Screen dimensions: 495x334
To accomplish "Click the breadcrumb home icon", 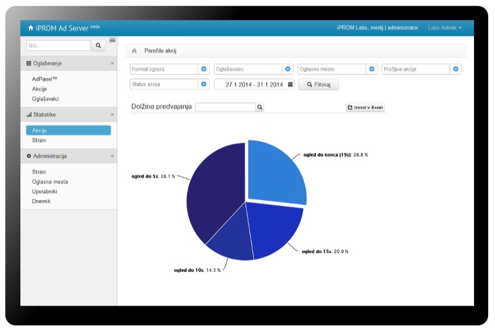I will [x=134, y=51].
